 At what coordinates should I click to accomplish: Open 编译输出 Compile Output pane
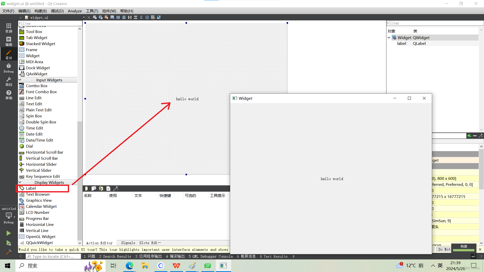[175, 256]
